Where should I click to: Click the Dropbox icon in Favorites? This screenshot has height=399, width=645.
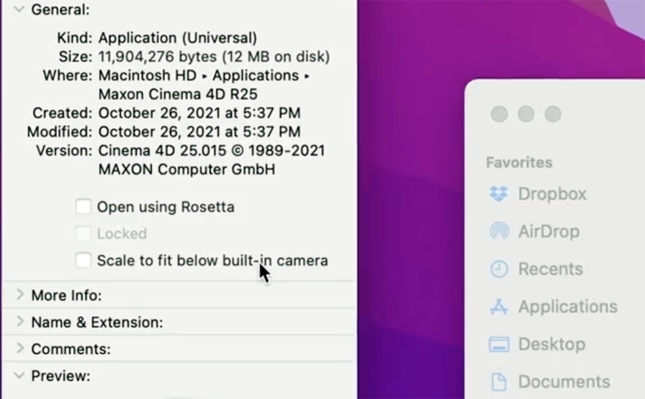pyautogui.click(x=499, y=193)
